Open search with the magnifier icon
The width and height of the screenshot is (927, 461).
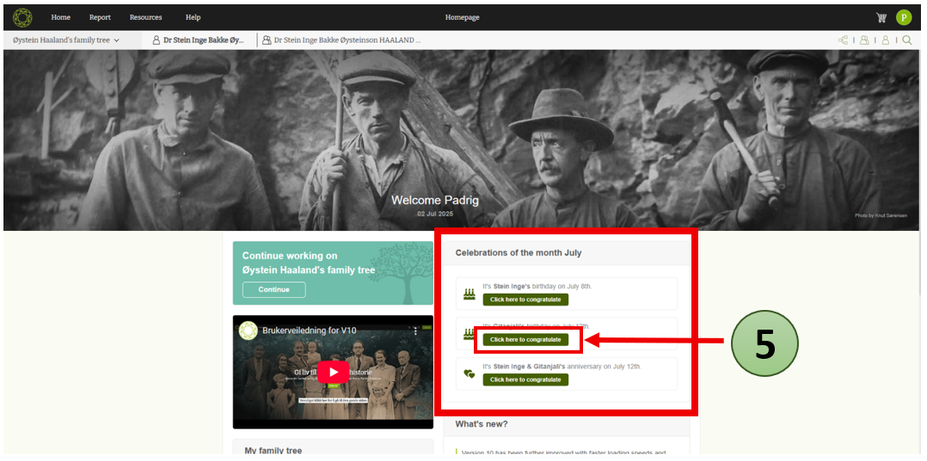click(x=907, y=40)
